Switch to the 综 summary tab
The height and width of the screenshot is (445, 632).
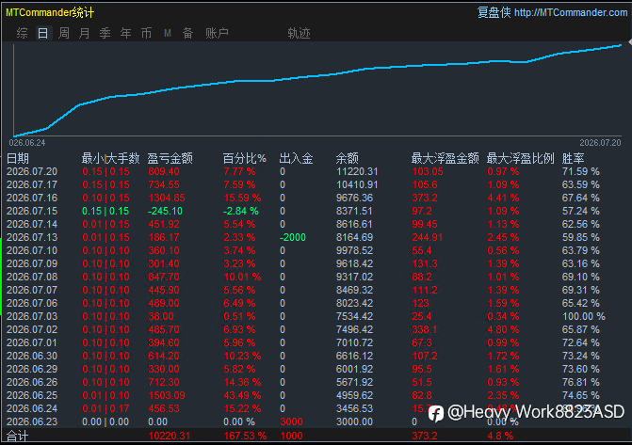coord(23,33)
